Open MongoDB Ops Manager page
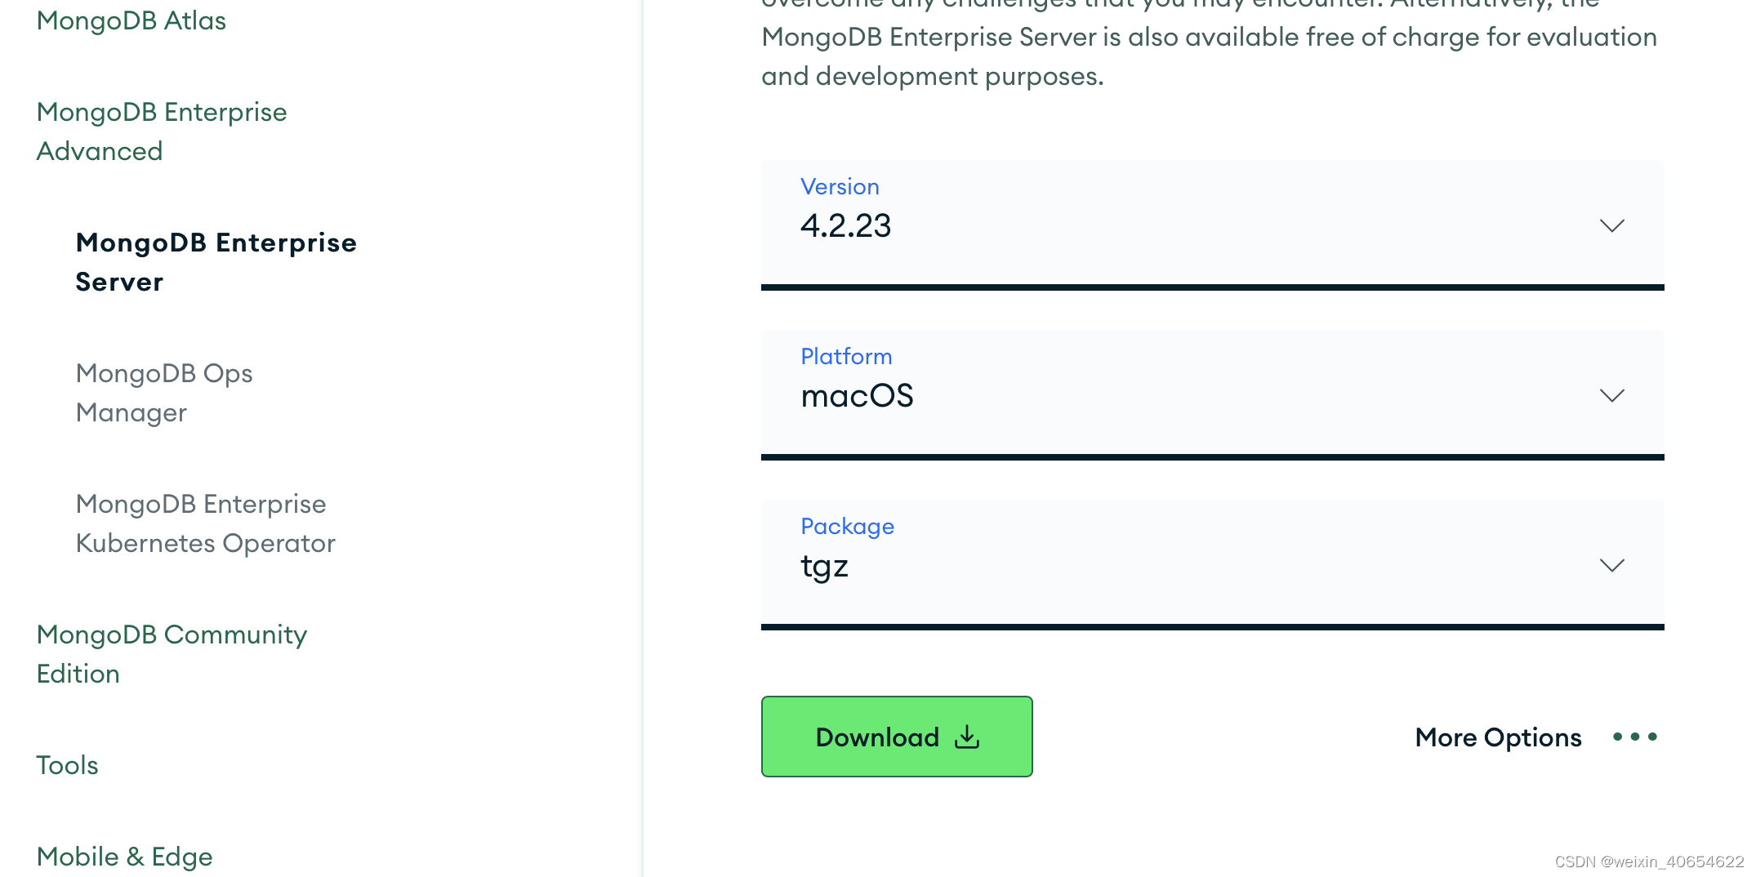The width and height of the screenshot is (1756, 877). pyautogui.click(x=164, y=393)
